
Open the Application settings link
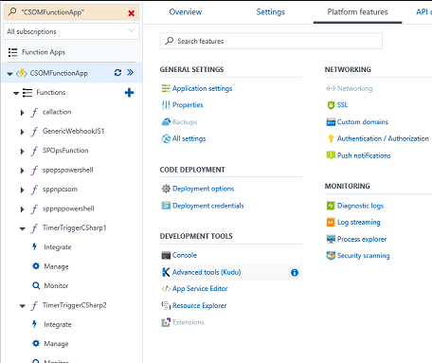pyautogui.click(x=202, y=88)
